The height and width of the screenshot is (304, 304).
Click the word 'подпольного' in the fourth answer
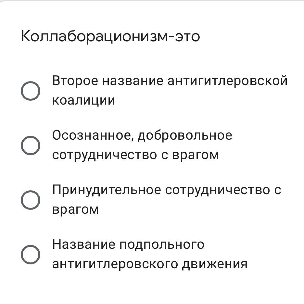(x=162, y=245)
